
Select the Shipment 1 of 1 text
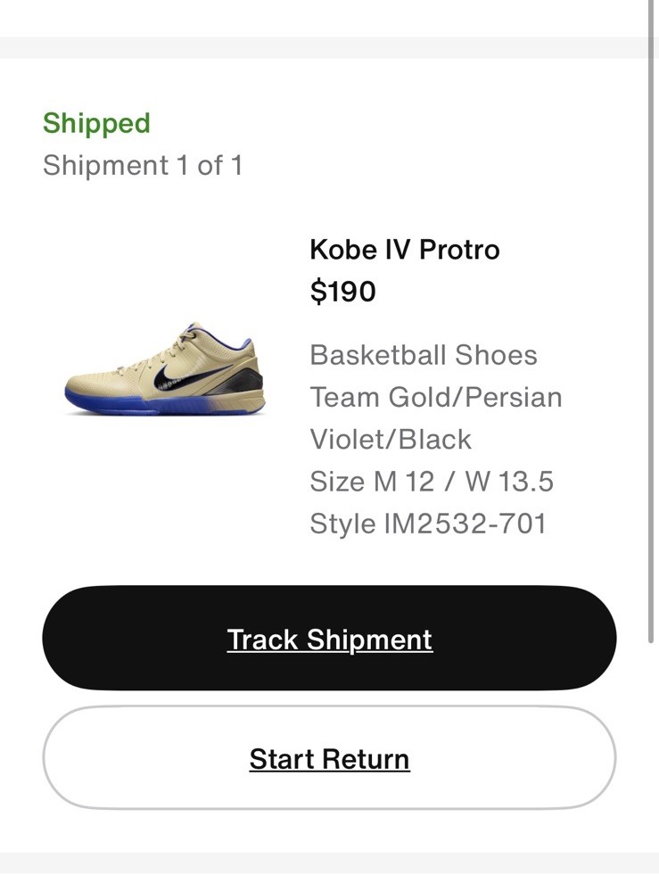click(143, 166)
